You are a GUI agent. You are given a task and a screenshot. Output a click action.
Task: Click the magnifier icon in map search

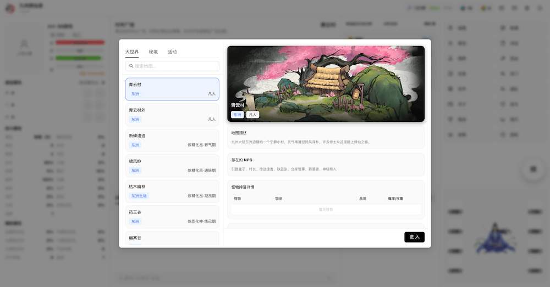tap(131, 66)
